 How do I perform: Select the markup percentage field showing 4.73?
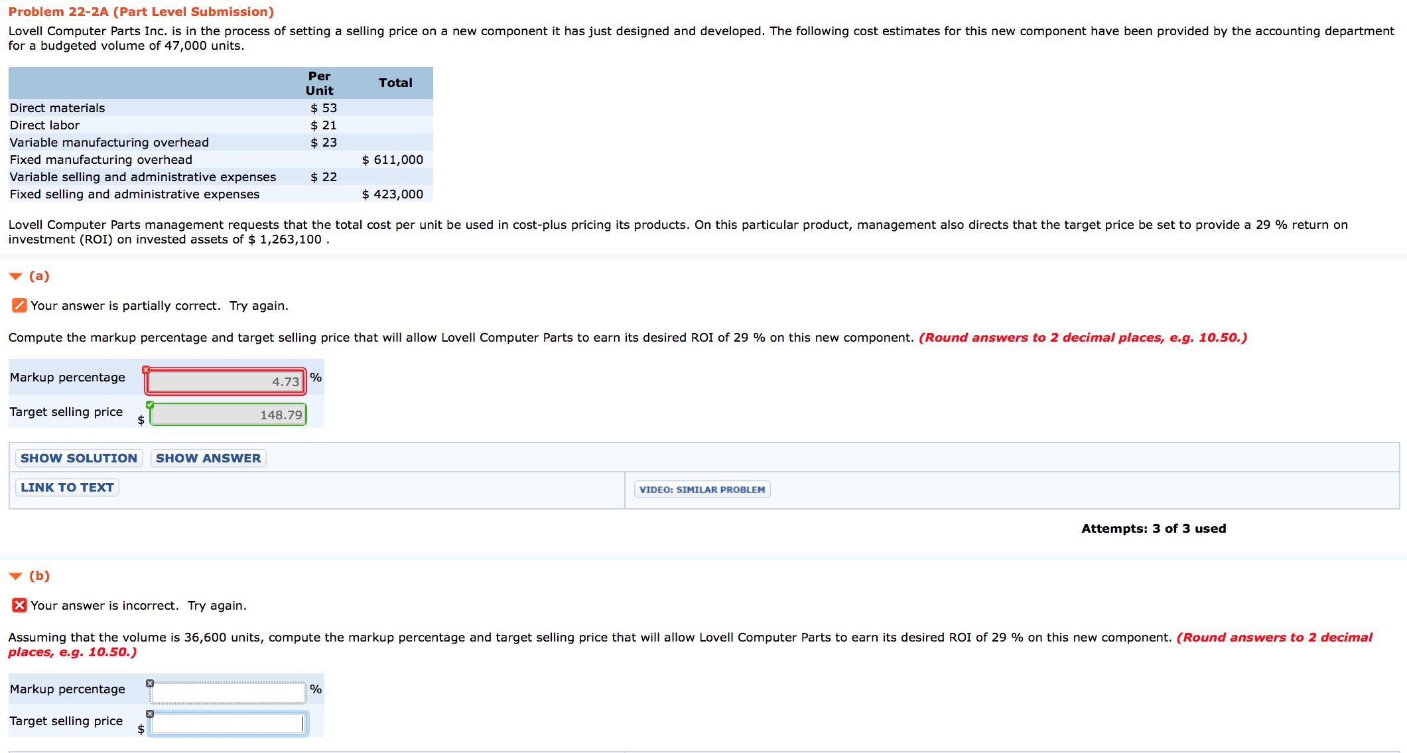tap(226, 382)
